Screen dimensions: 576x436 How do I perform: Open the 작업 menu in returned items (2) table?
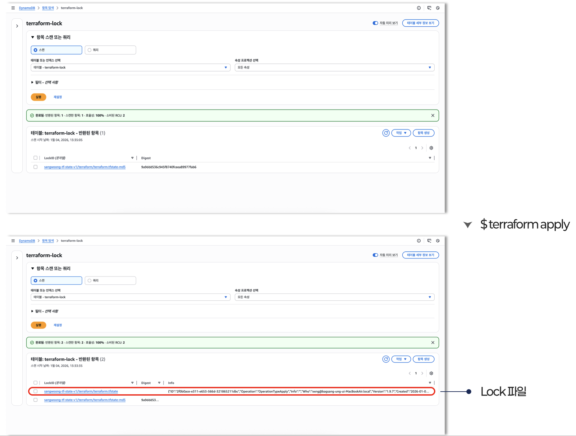click(401, 359)
